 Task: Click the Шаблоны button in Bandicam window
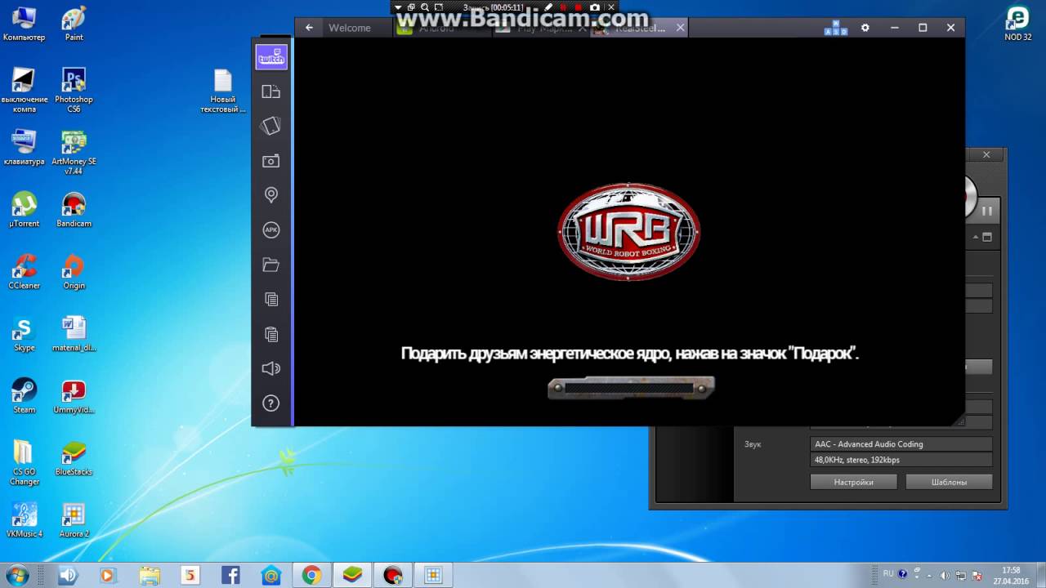(x=949, y=482)
